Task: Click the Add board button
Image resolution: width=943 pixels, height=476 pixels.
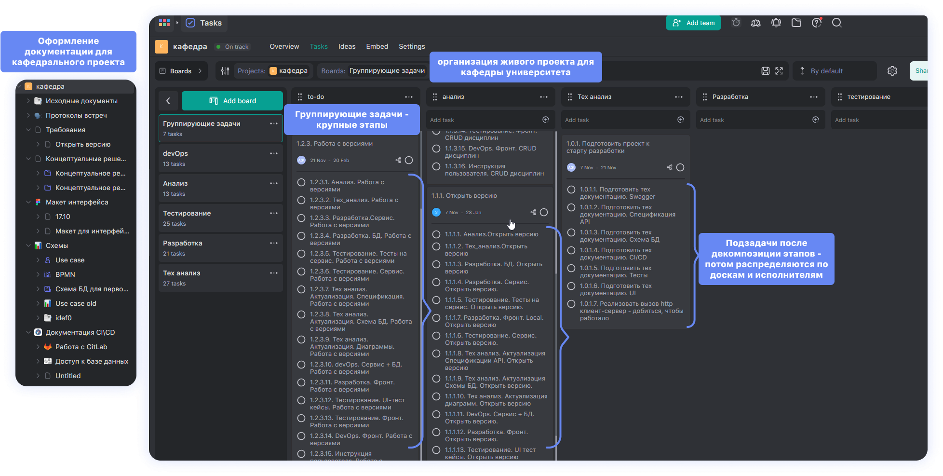Action: point(232,101)
